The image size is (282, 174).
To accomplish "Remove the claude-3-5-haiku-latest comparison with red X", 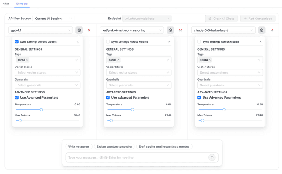I will coord(272,30).
